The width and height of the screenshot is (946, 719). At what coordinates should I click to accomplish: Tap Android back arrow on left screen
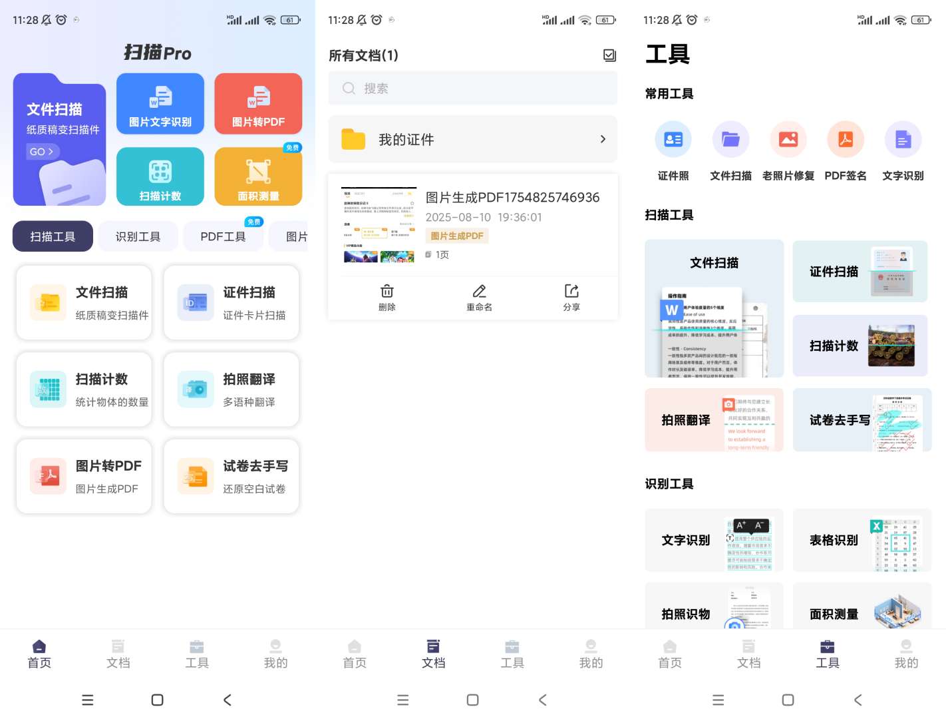pos(228,700)
